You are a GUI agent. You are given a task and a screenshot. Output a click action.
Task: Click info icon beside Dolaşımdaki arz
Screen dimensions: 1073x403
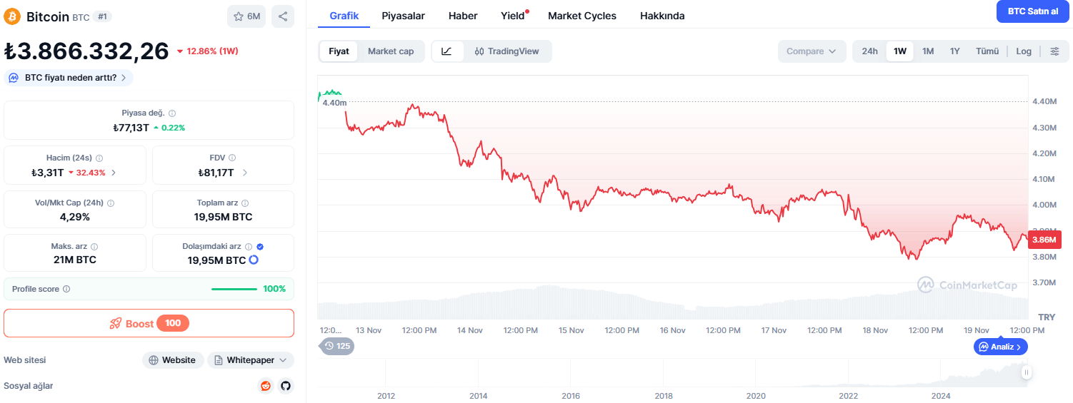pos(249,247)
